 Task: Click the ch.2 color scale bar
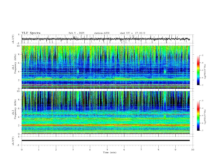click(198, 116)
